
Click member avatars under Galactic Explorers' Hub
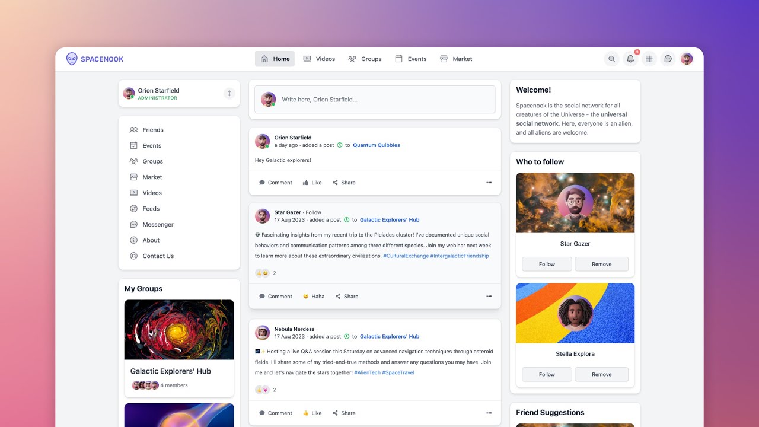pyautogui.click(x=145, y=385)
